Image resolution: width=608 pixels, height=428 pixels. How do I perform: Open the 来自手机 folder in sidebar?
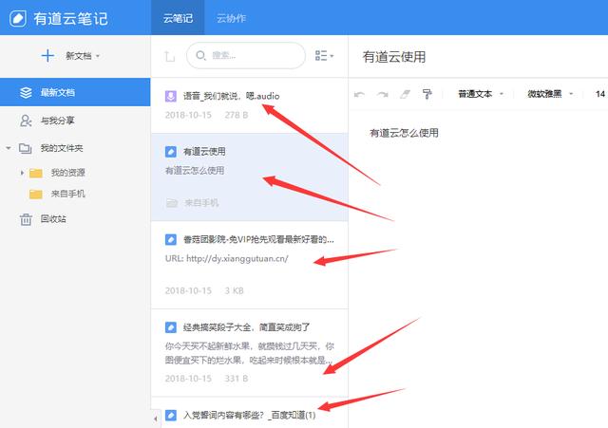[x=67, y=194]
